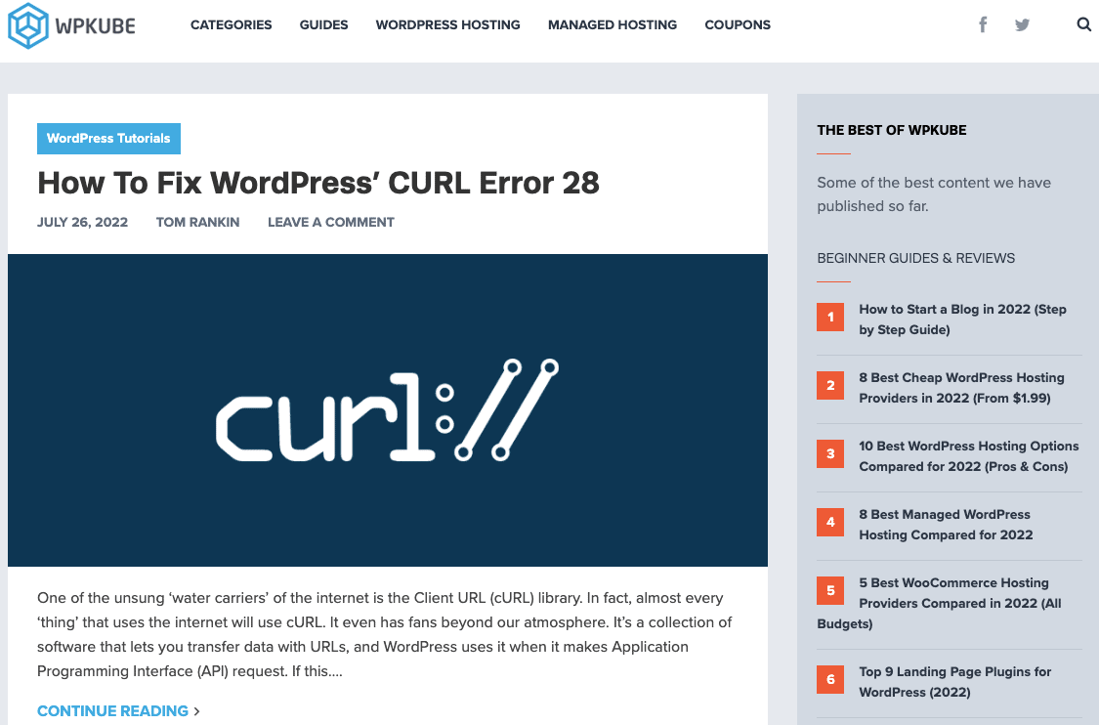Click author name Tom Rankin

coord(197,222)
